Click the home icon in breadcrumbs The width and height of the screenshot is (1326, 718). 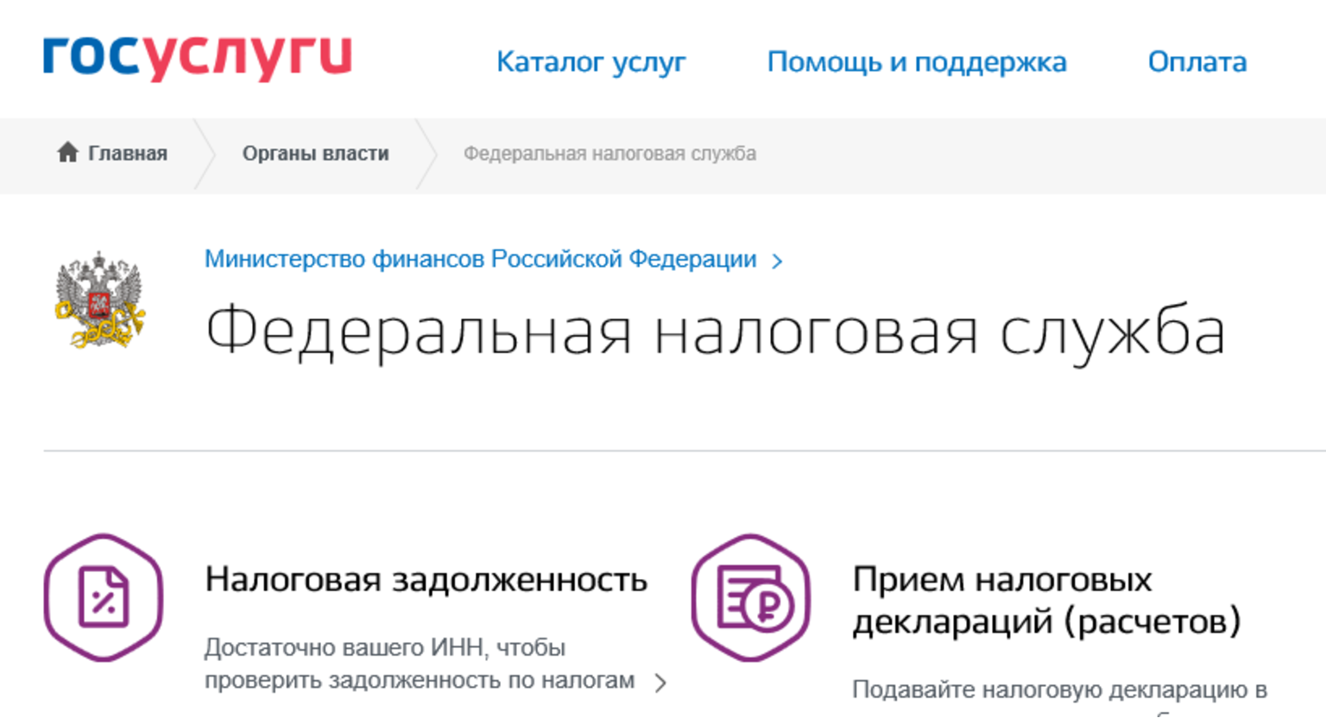68,153
